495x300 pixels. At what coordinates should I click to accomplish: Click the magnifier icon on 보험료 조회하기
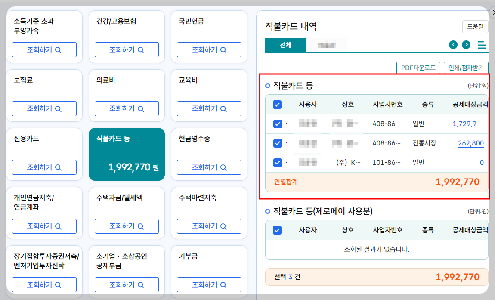[59, 108]
